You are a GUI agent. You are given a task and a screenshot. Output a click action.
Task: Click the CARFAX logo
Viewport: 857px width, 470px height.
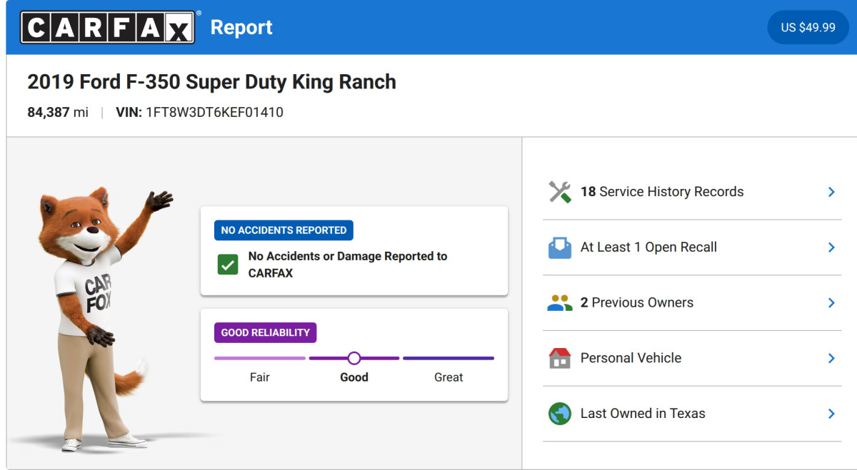(108, 27)
